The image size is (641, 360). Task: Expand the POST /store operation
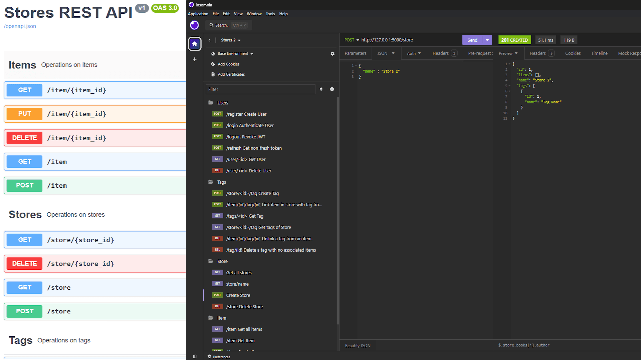coord(95,311)
